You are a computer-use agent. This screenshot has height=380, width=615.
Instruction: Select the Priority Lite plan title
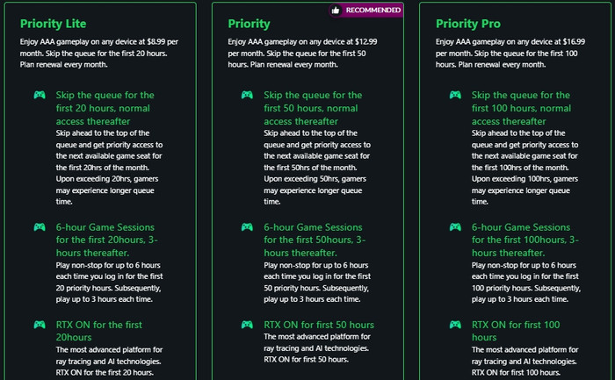pos(53,24)
